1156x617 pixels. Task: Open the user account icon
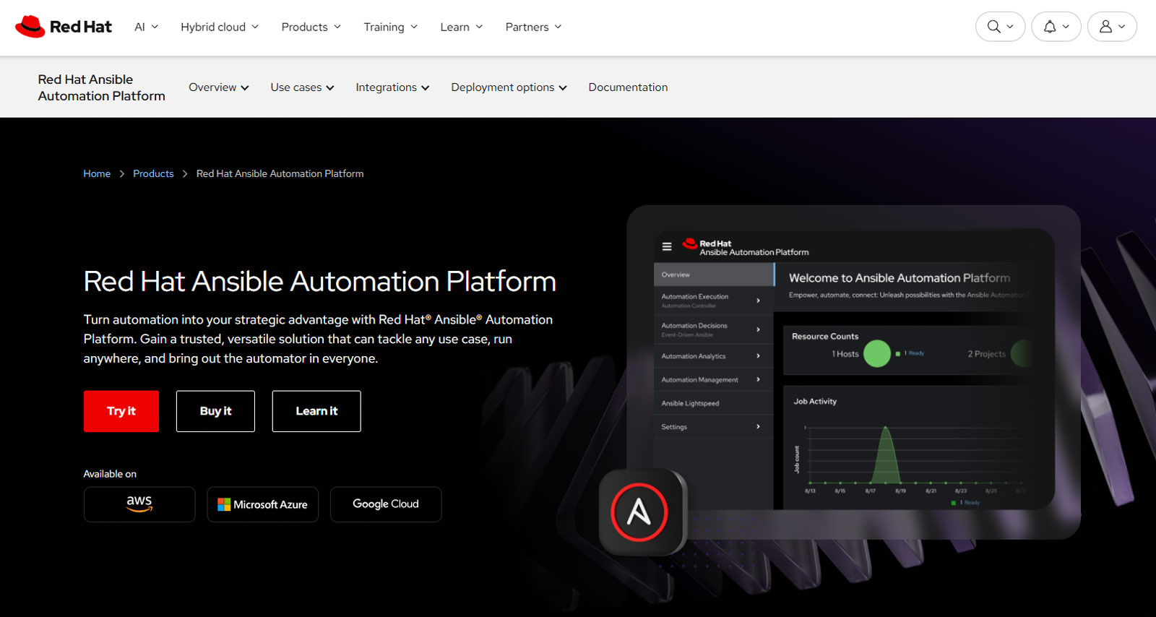click(x=1112, y=27)
